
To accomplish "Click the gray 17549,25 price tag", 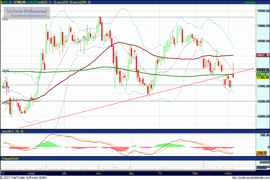I will 262,70.
